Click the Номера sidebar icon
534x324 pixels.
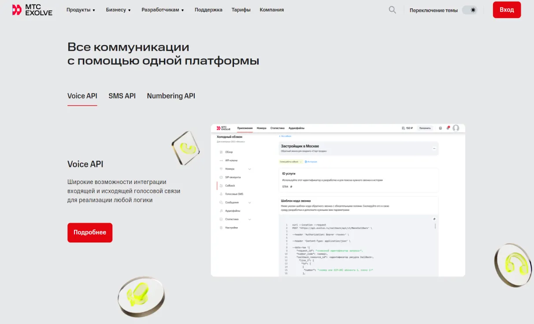coord(221,169)
